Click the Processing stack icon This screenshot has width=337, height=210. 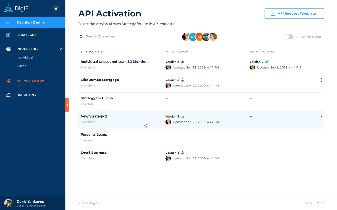pos(8,49)
